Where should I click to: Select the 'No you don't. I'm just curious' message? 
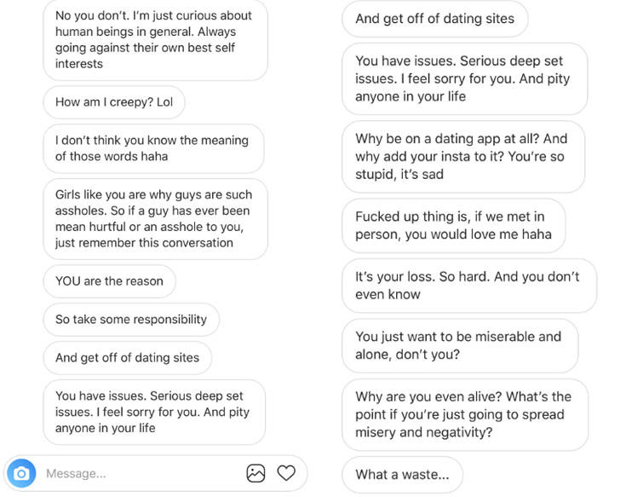(x=155, y=39)
